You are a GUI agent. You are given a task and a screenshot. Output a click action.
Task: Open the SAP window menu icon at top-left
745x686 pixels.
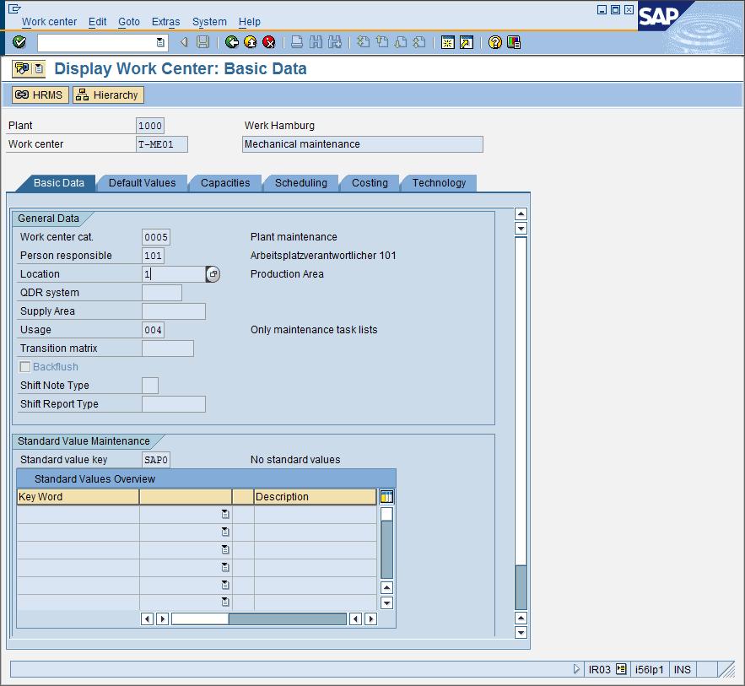pyautogui.click(x=14, y=8)
